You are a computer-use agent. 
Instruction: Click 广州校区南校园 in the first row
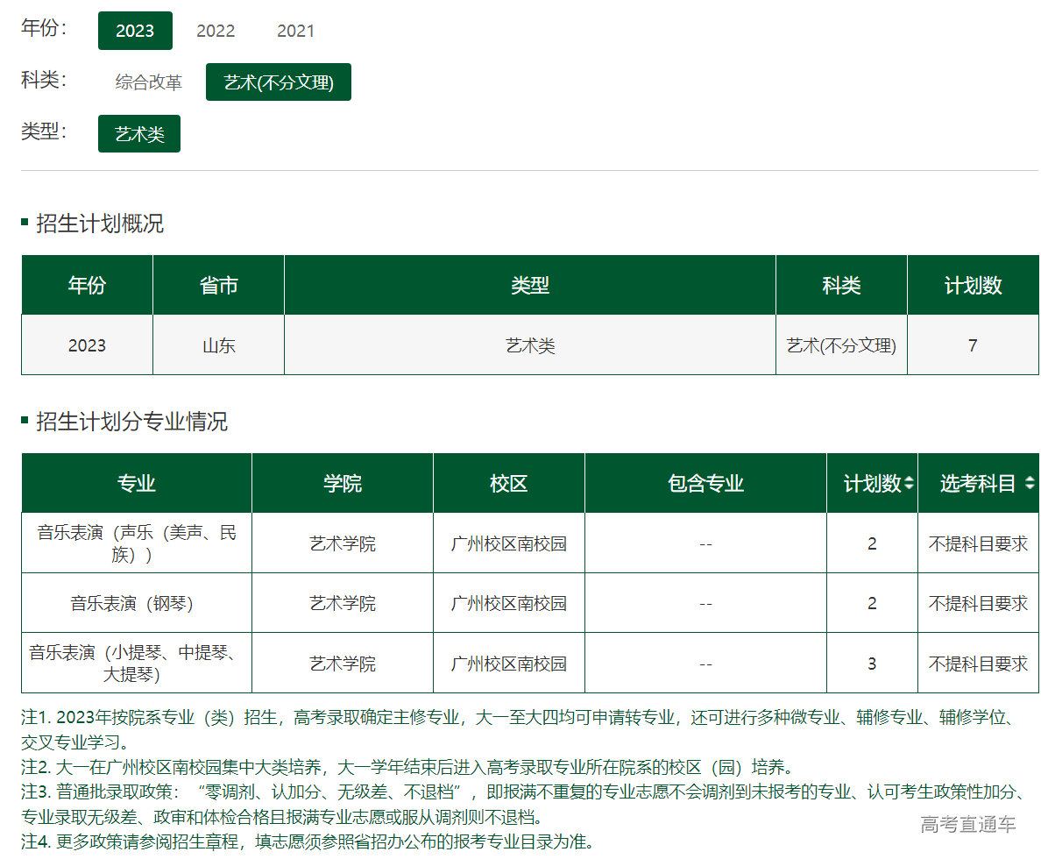(x=508, y=543)
